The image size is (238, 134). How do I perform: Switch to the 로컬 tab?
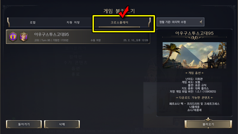(33, 23)
